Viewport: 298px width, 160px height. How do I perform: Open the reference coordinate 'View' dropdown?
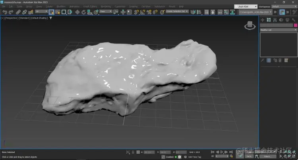pyautogui.click(x=106, y=11)
